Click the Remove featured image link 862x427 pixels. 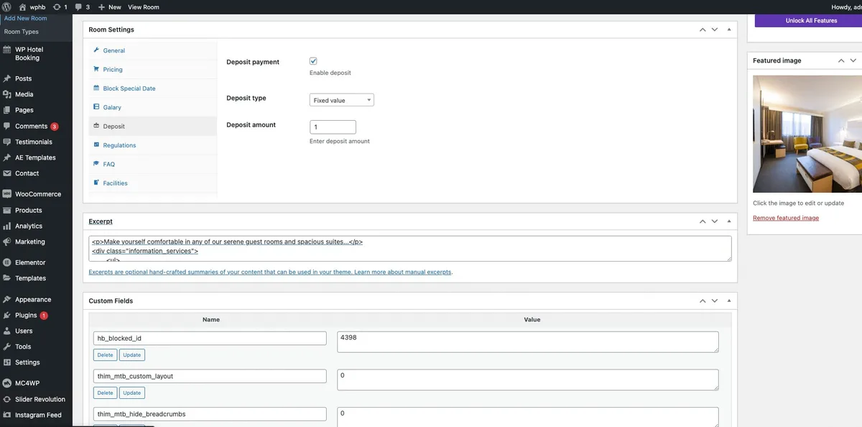point(786,217)
